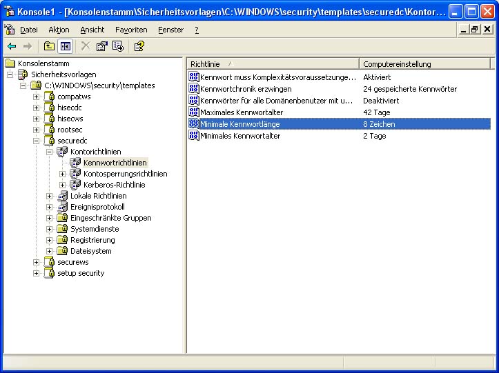Click the Delete X toolbar icon
The image size is (499, 373).
tap(86, 46)
